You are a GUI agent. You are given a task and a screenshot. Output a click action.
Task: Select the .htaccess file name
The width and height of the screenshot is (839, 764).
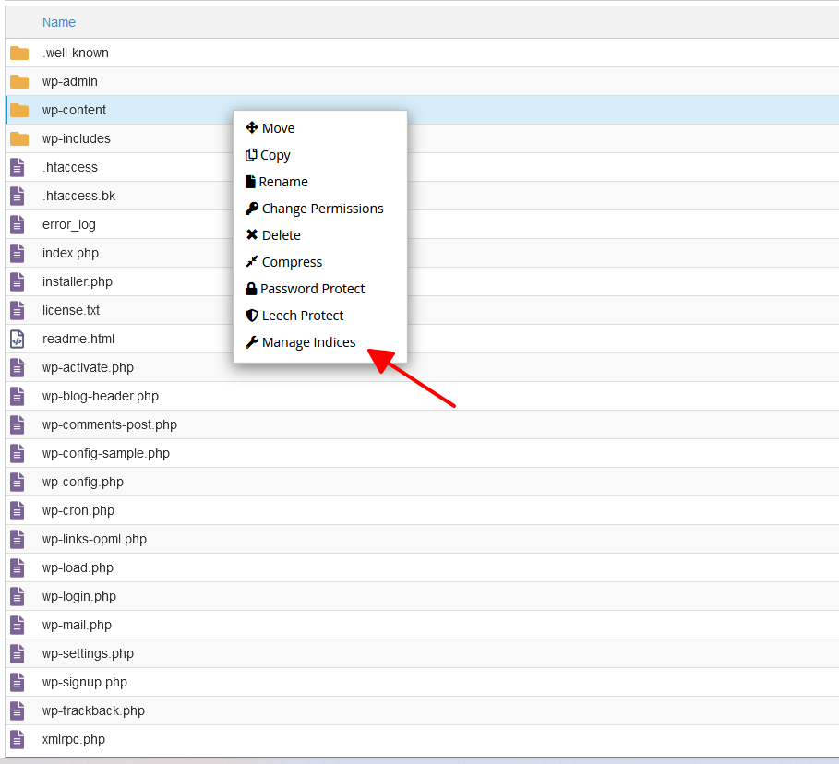tap(70, 167)
